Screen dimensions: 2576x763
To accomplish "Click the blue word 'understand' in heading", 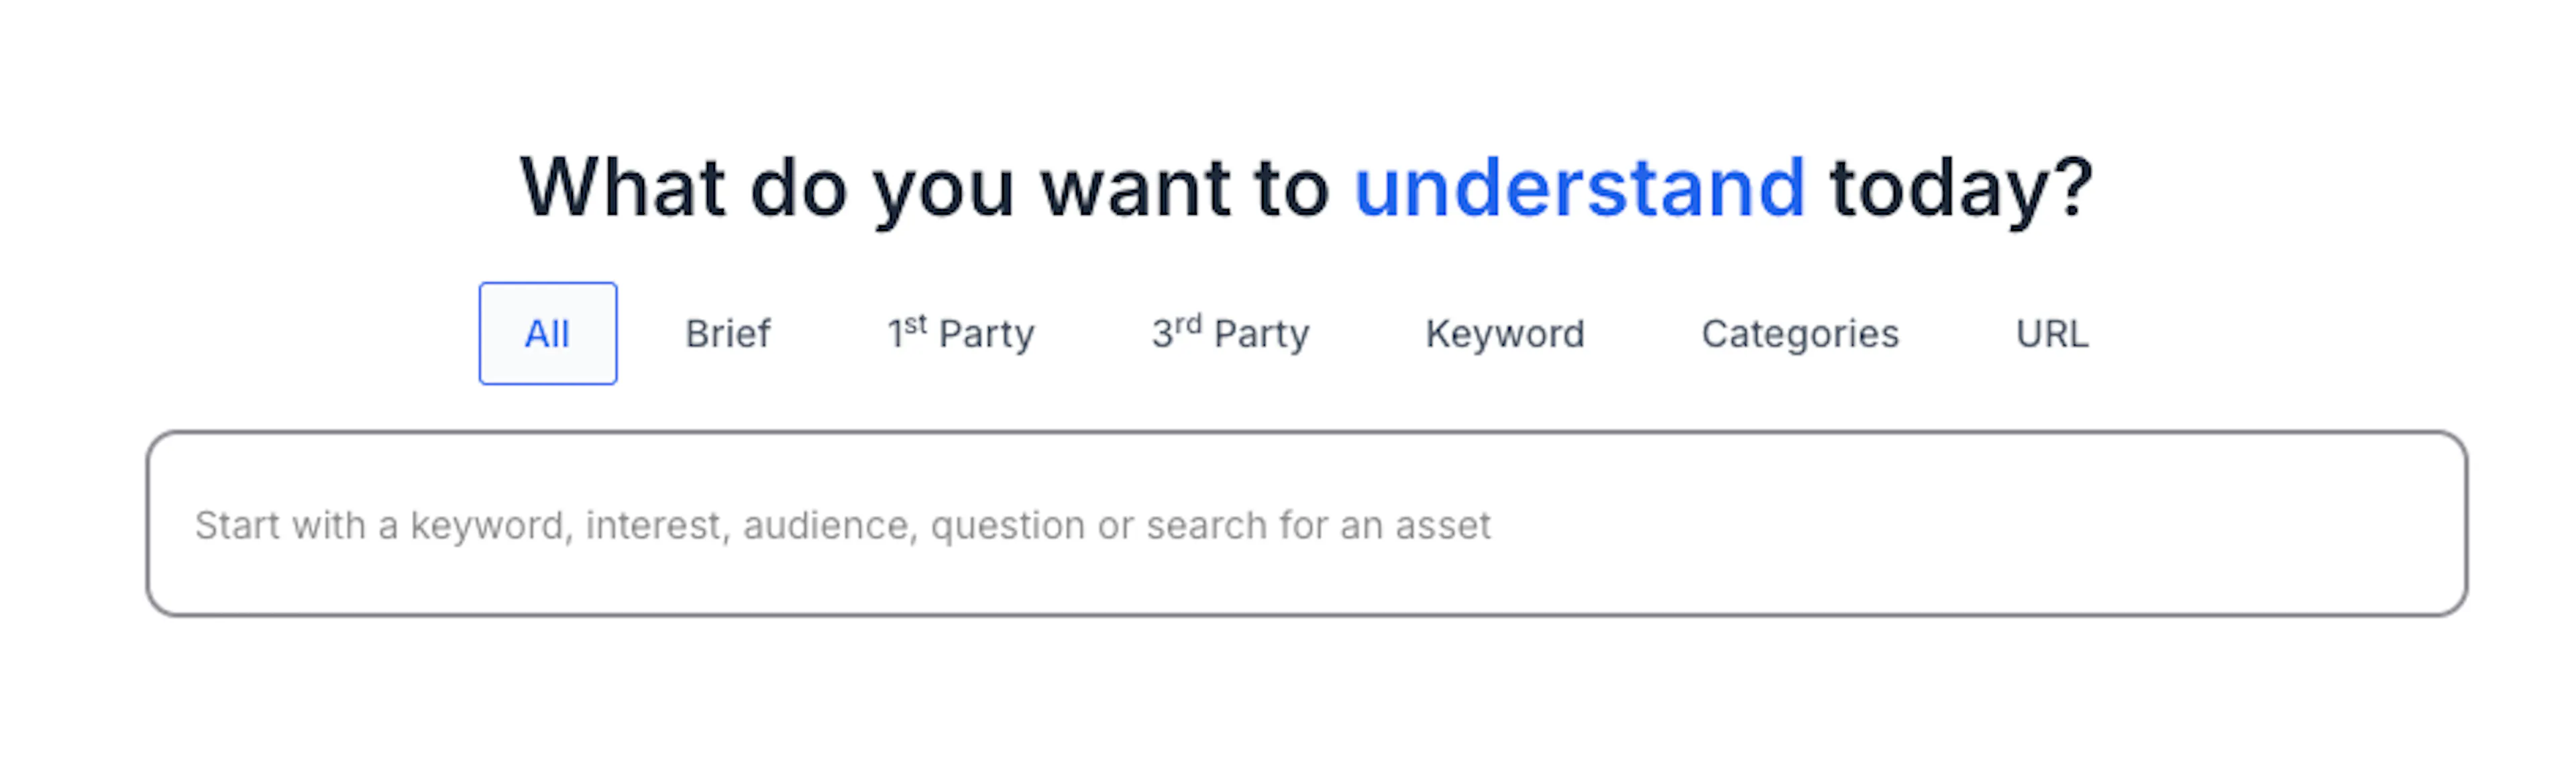I will point(1579,187).
